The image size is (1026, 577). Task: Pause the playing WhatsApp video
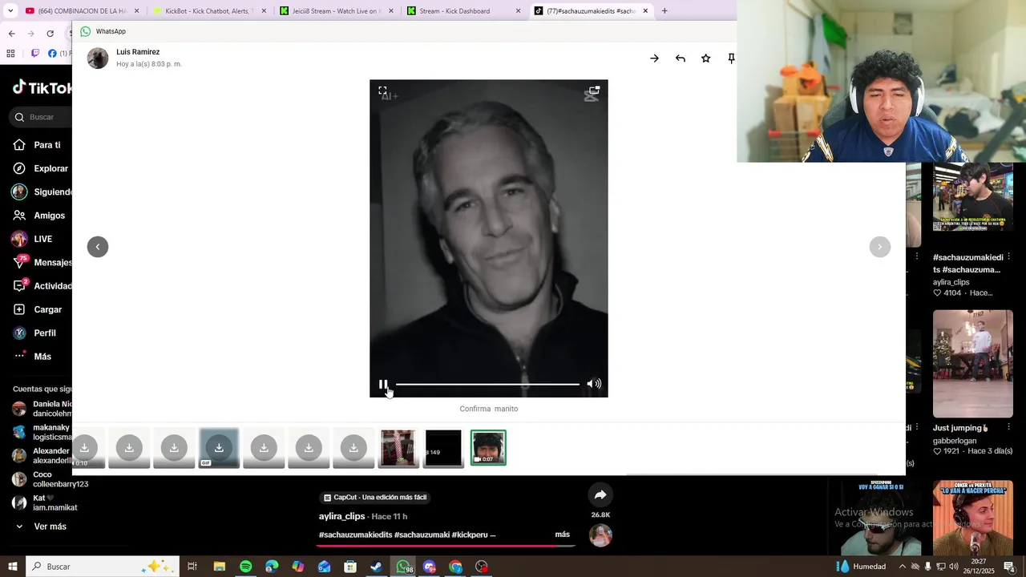click(383, 384)
